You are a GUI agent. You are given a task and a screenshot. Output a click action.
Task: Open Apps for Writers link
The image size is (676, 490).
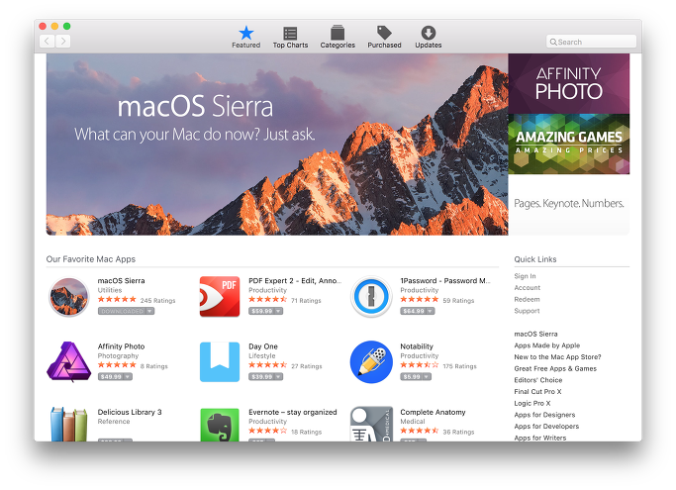(x=539, y=438)
